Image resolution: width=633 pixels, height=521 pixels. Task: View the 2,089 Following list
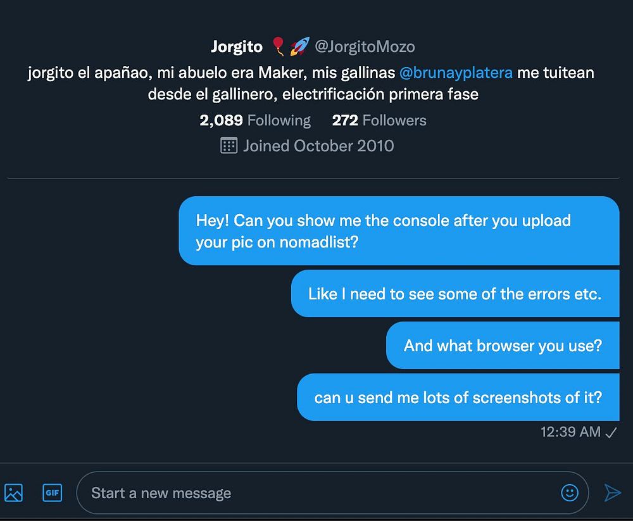coord(255,120)
